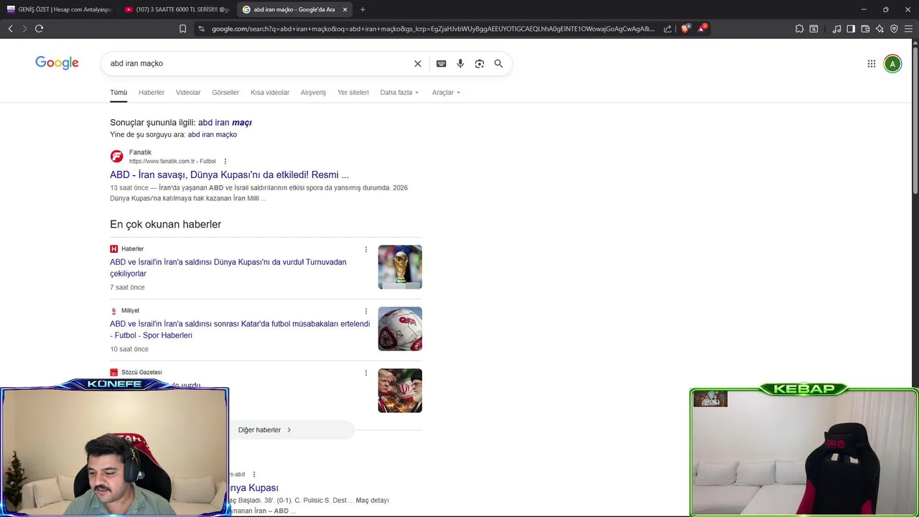Viewport: 919px width, 517px height.
Task: Click the Google logo
Action: pos(57,63)
